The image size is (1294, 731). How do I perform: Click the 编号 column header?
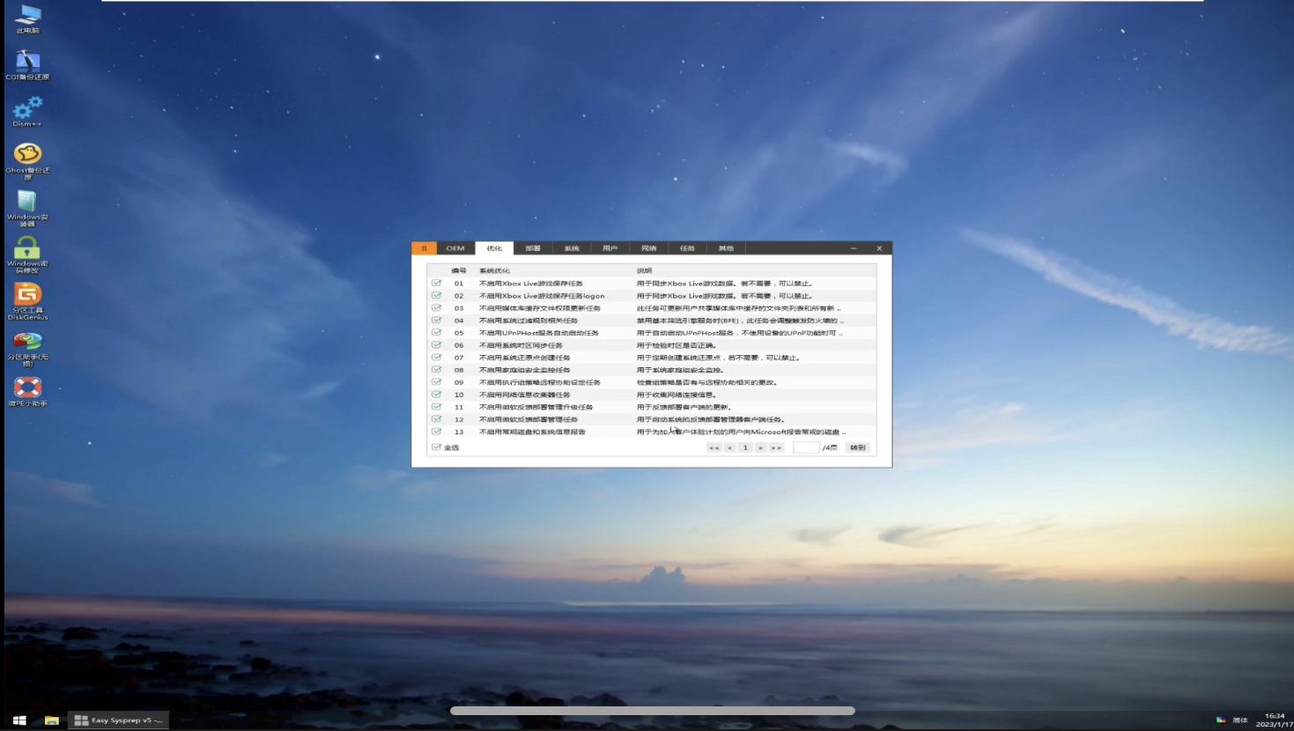459,271
